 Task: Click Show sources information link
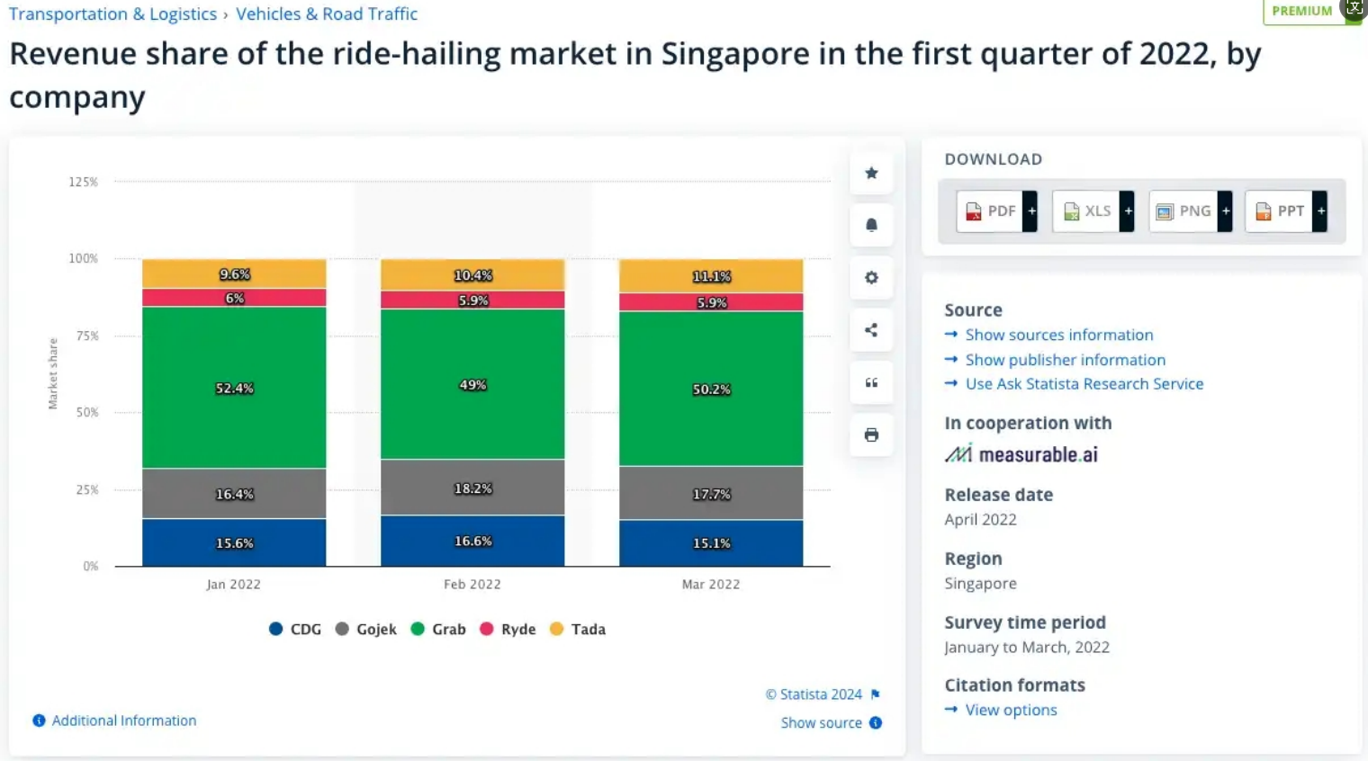(x=1058, y=335)
